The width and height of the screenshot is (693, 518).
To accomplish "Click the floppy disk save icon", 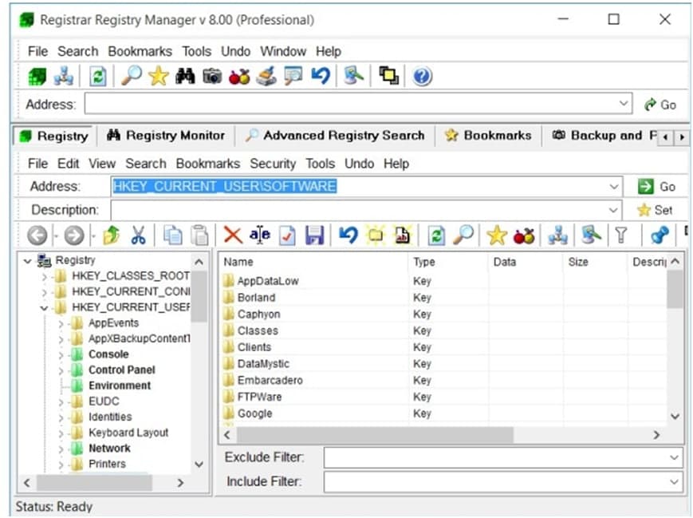I will pos(314,235).
